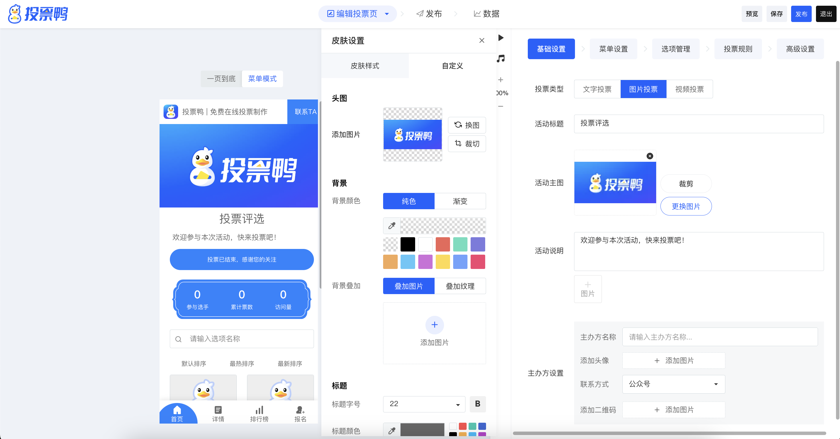
Task: Switch to the custom skin tab
Action: tap(452, 66)
